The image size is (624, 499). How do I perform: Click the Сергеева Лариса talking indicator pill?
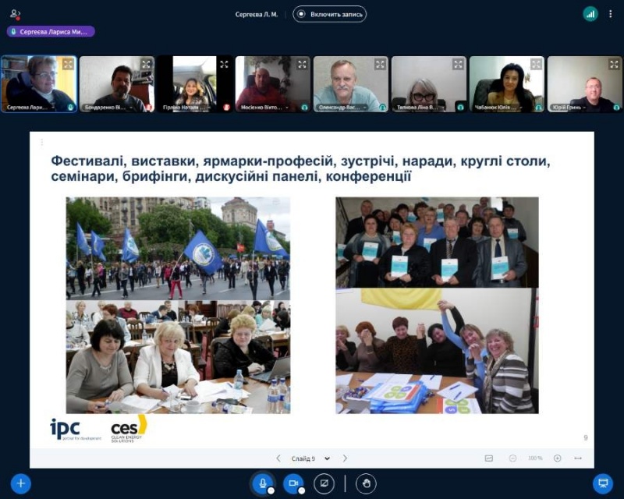51,32
